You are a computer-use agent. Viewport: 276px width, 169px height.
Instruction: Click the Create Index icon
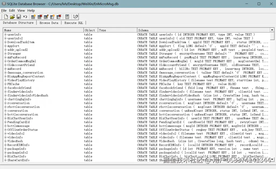[53, 17]
